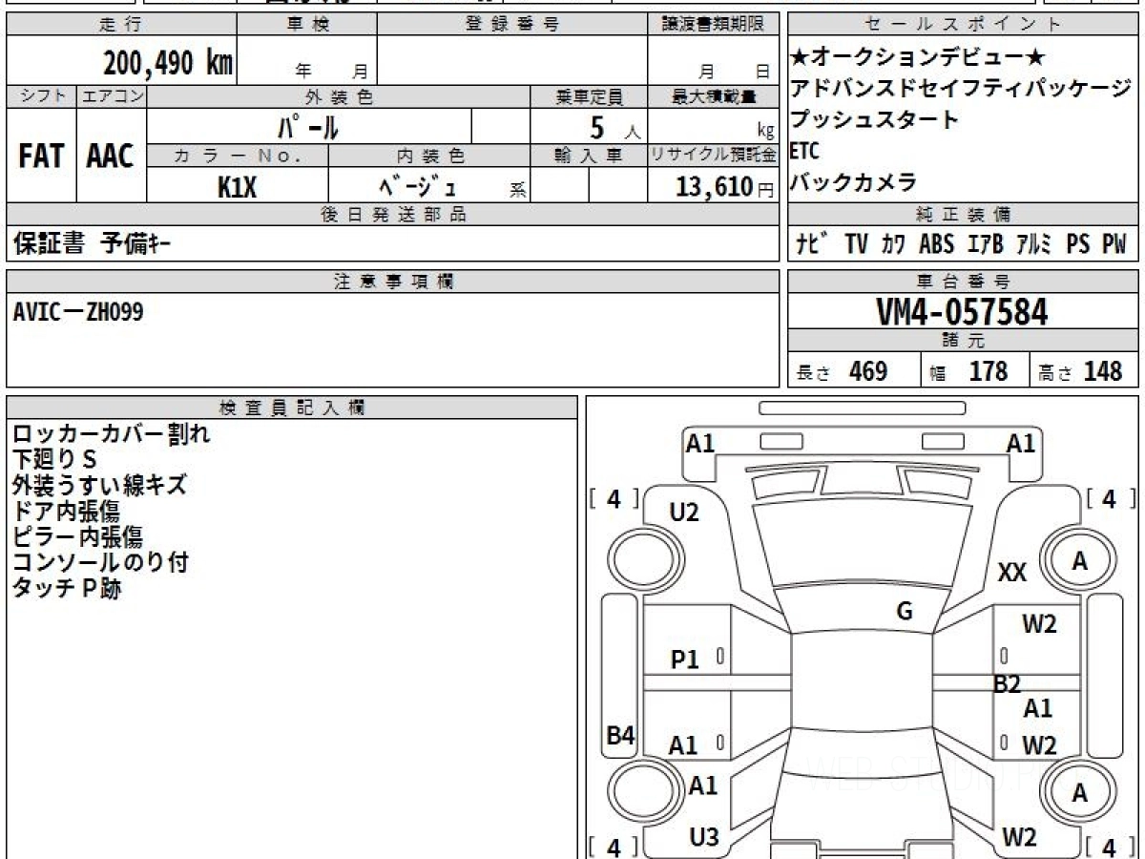Viewport: 1145px width, 859px height.
Task: Click the リサイクル預託金 header cell
Action: 714,155
